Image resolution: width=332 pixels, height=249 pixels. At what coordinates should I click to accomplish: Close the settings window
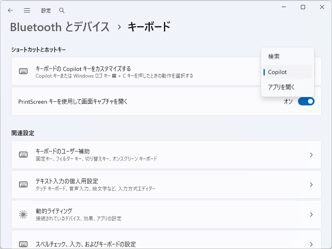322,7
